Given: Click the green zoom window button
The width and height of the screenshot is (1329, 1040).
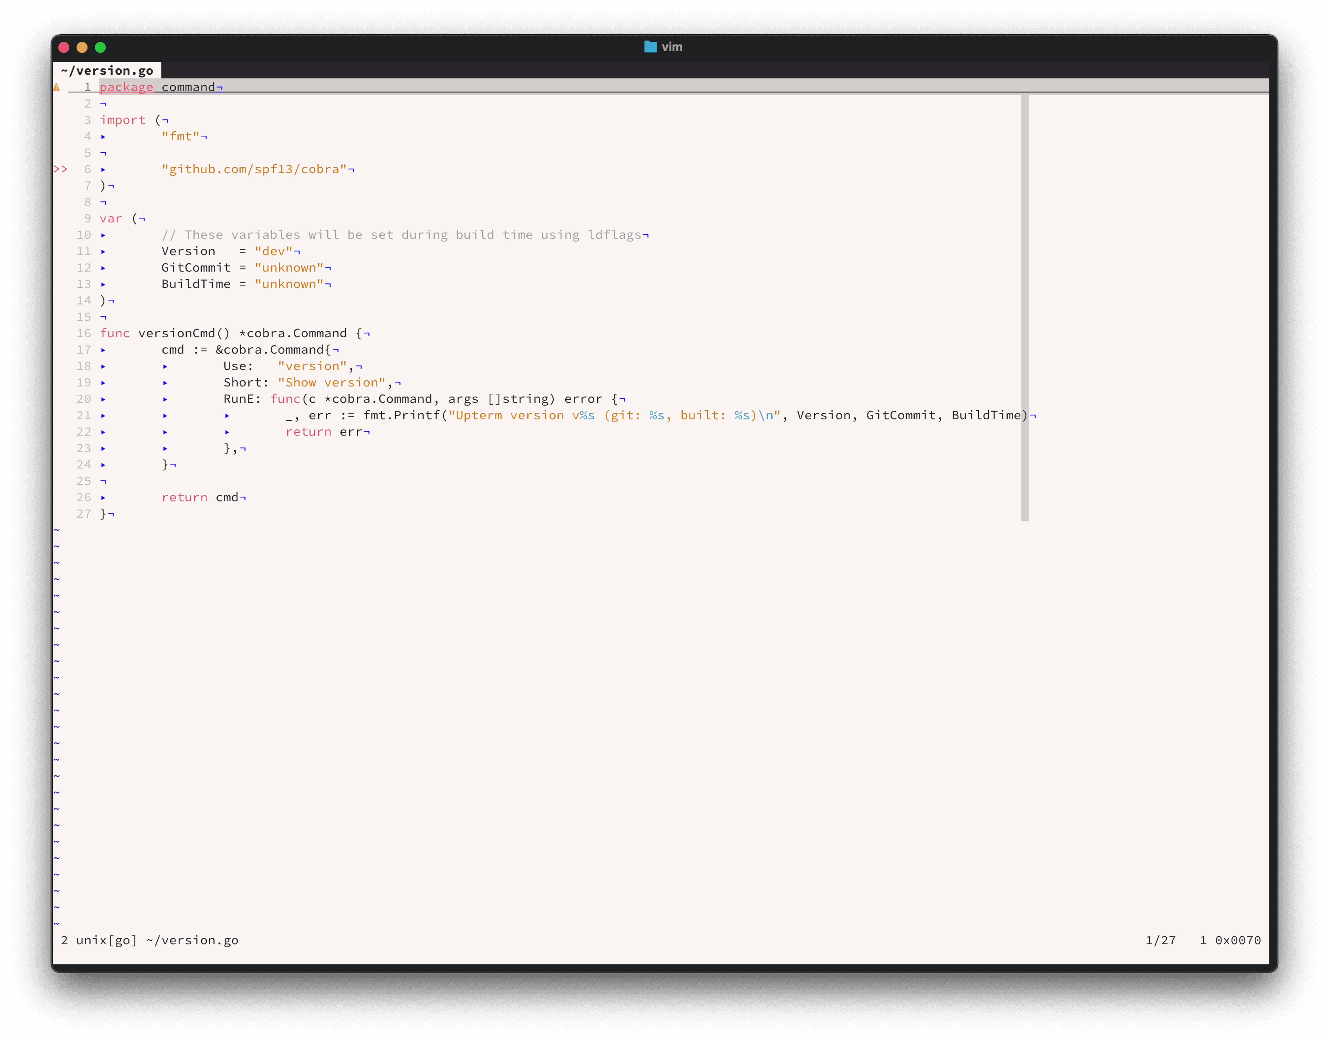Looking at the screenshot, I should pyautogui.click(x=100, y=47).
